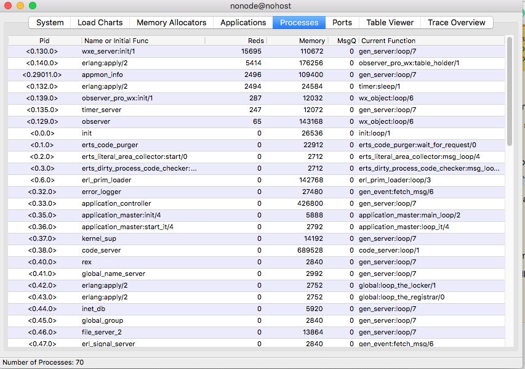The height and width of the screenshot is (369, 525).
Task: Select the global_name_server process
Action: coord(256,274)
